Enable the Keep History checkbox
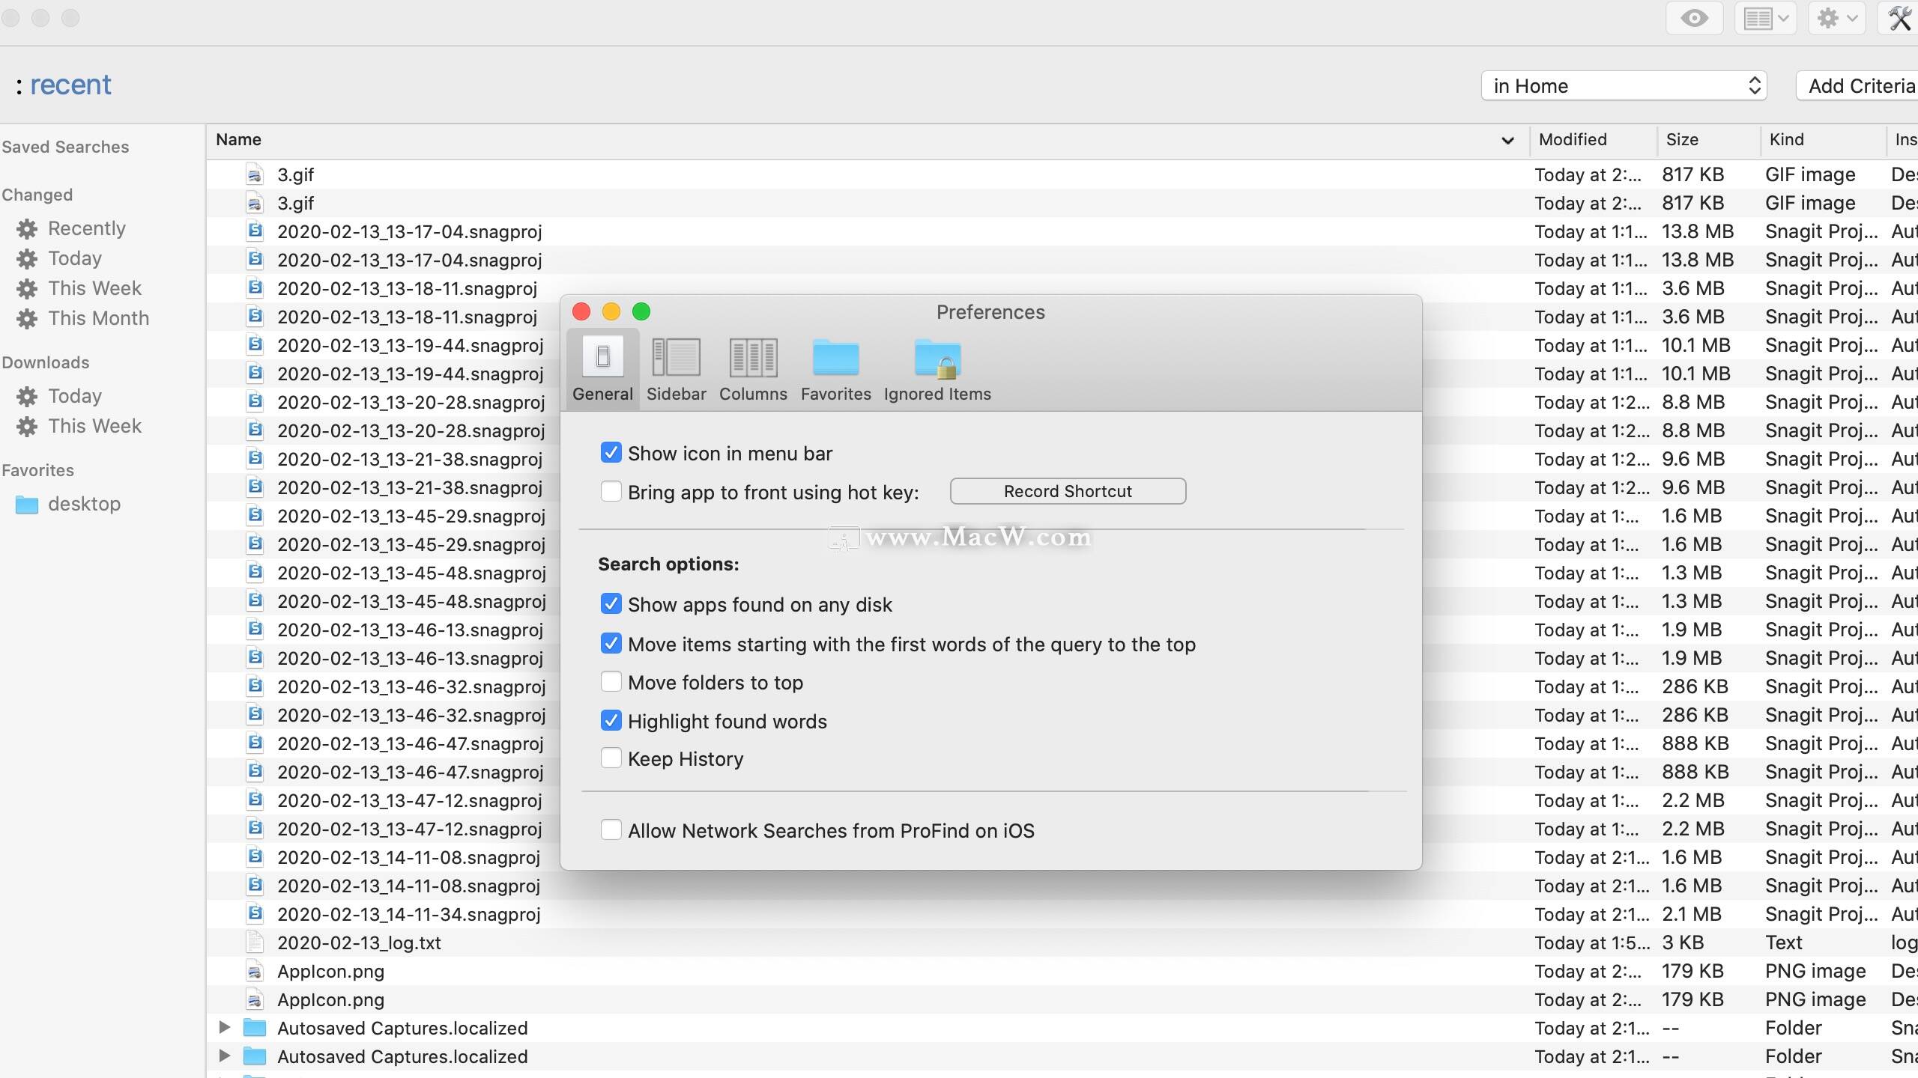1918x1078 pixels. click(x=611, y=758)
